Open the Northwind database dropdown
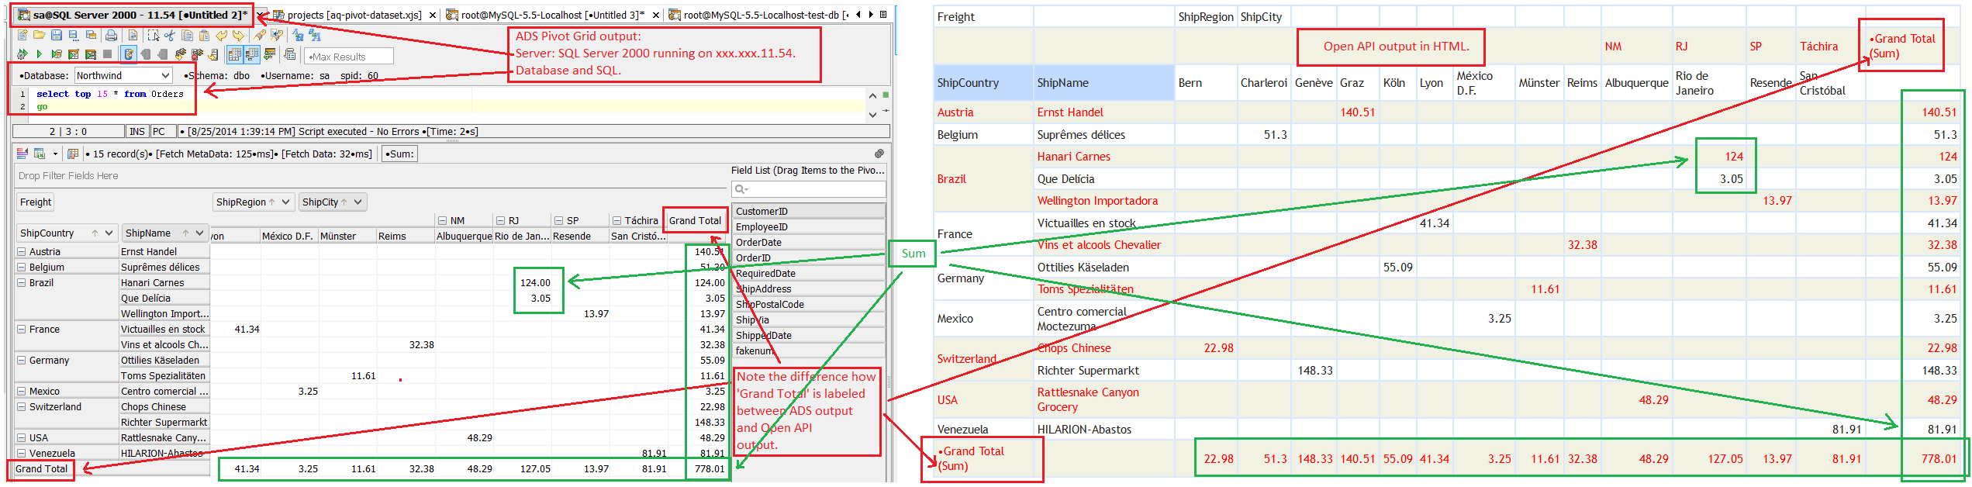 pyautogui.click(x=165, y=75)
